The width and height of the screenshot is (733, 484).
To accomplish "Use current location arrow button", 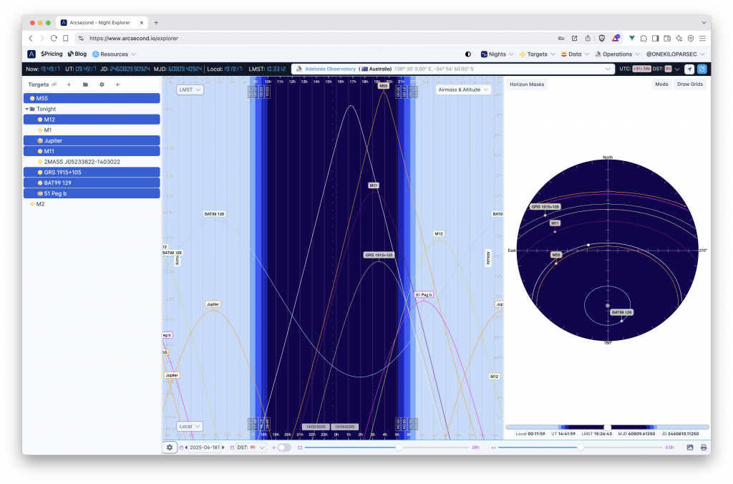I will coord(689,69).
